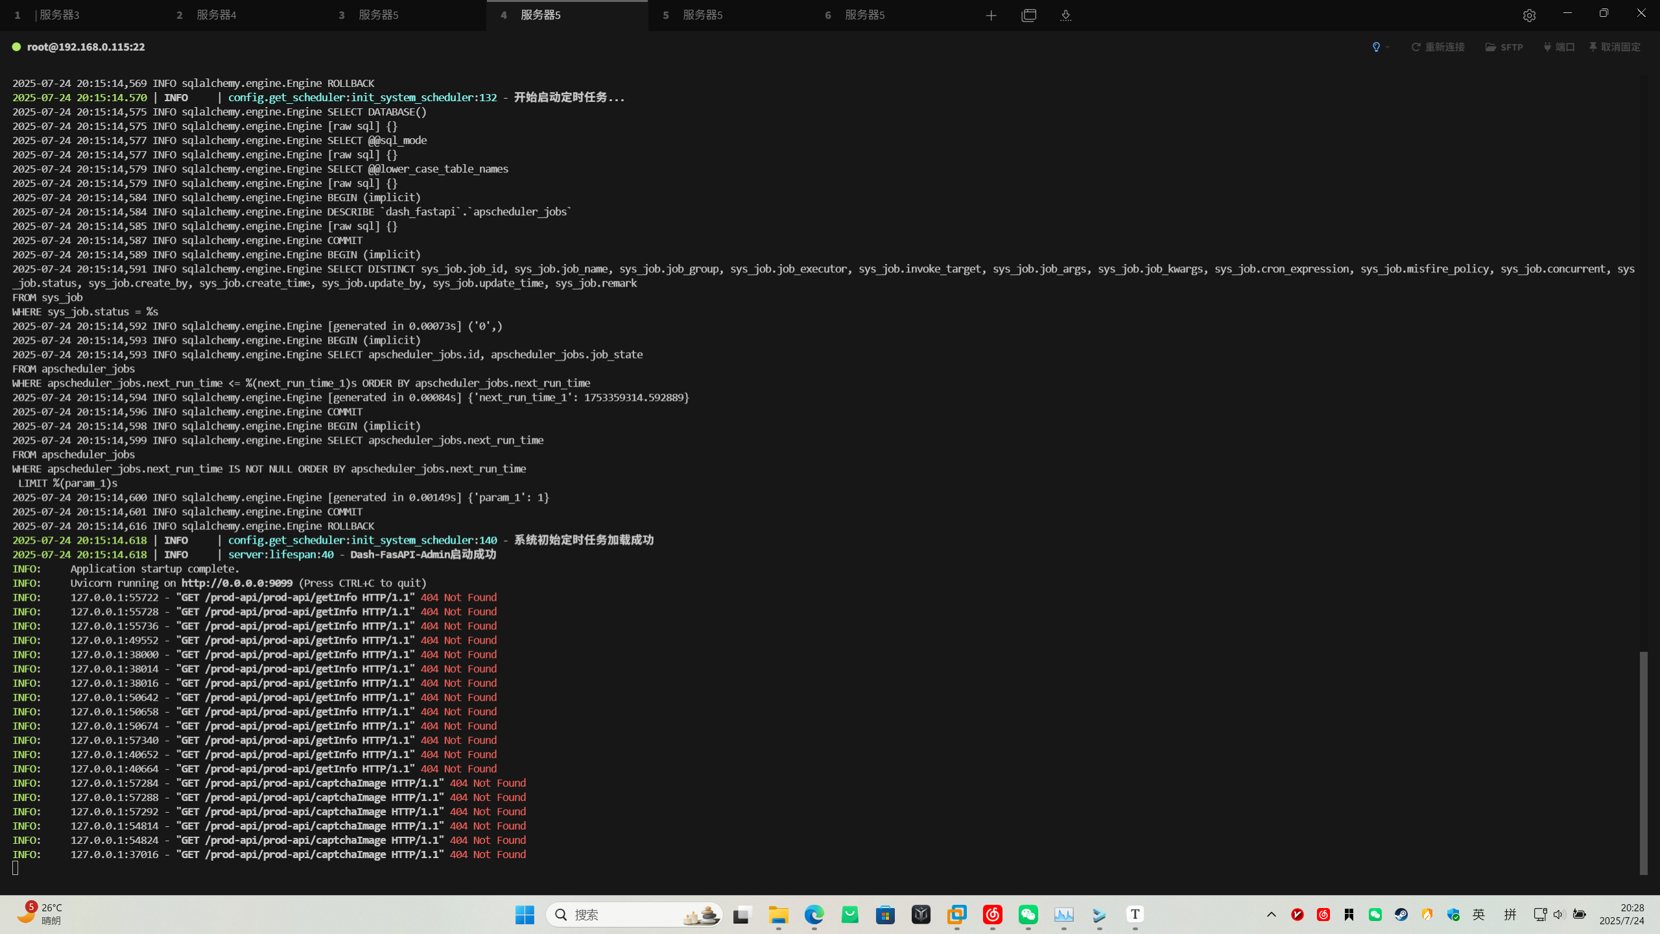
Task: Open the clock showing 20:28 2025/7/24
Action: pyautogui.click(x=1622, y=915)
